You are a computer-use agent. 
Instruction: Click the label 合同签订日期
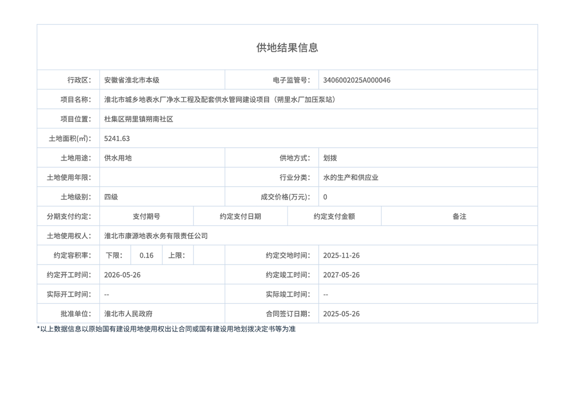tap(288, 314)
